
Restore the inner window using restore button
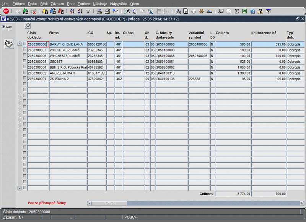click(298, 19)
